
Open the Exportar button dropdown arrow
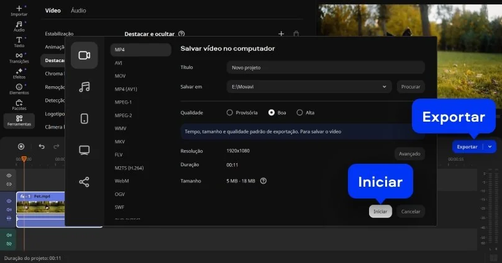point(490,147)
